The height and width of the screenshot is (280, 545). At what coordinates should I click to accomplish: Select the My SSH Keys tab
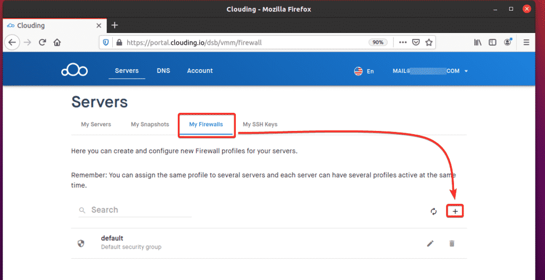(x=260, y=125)
